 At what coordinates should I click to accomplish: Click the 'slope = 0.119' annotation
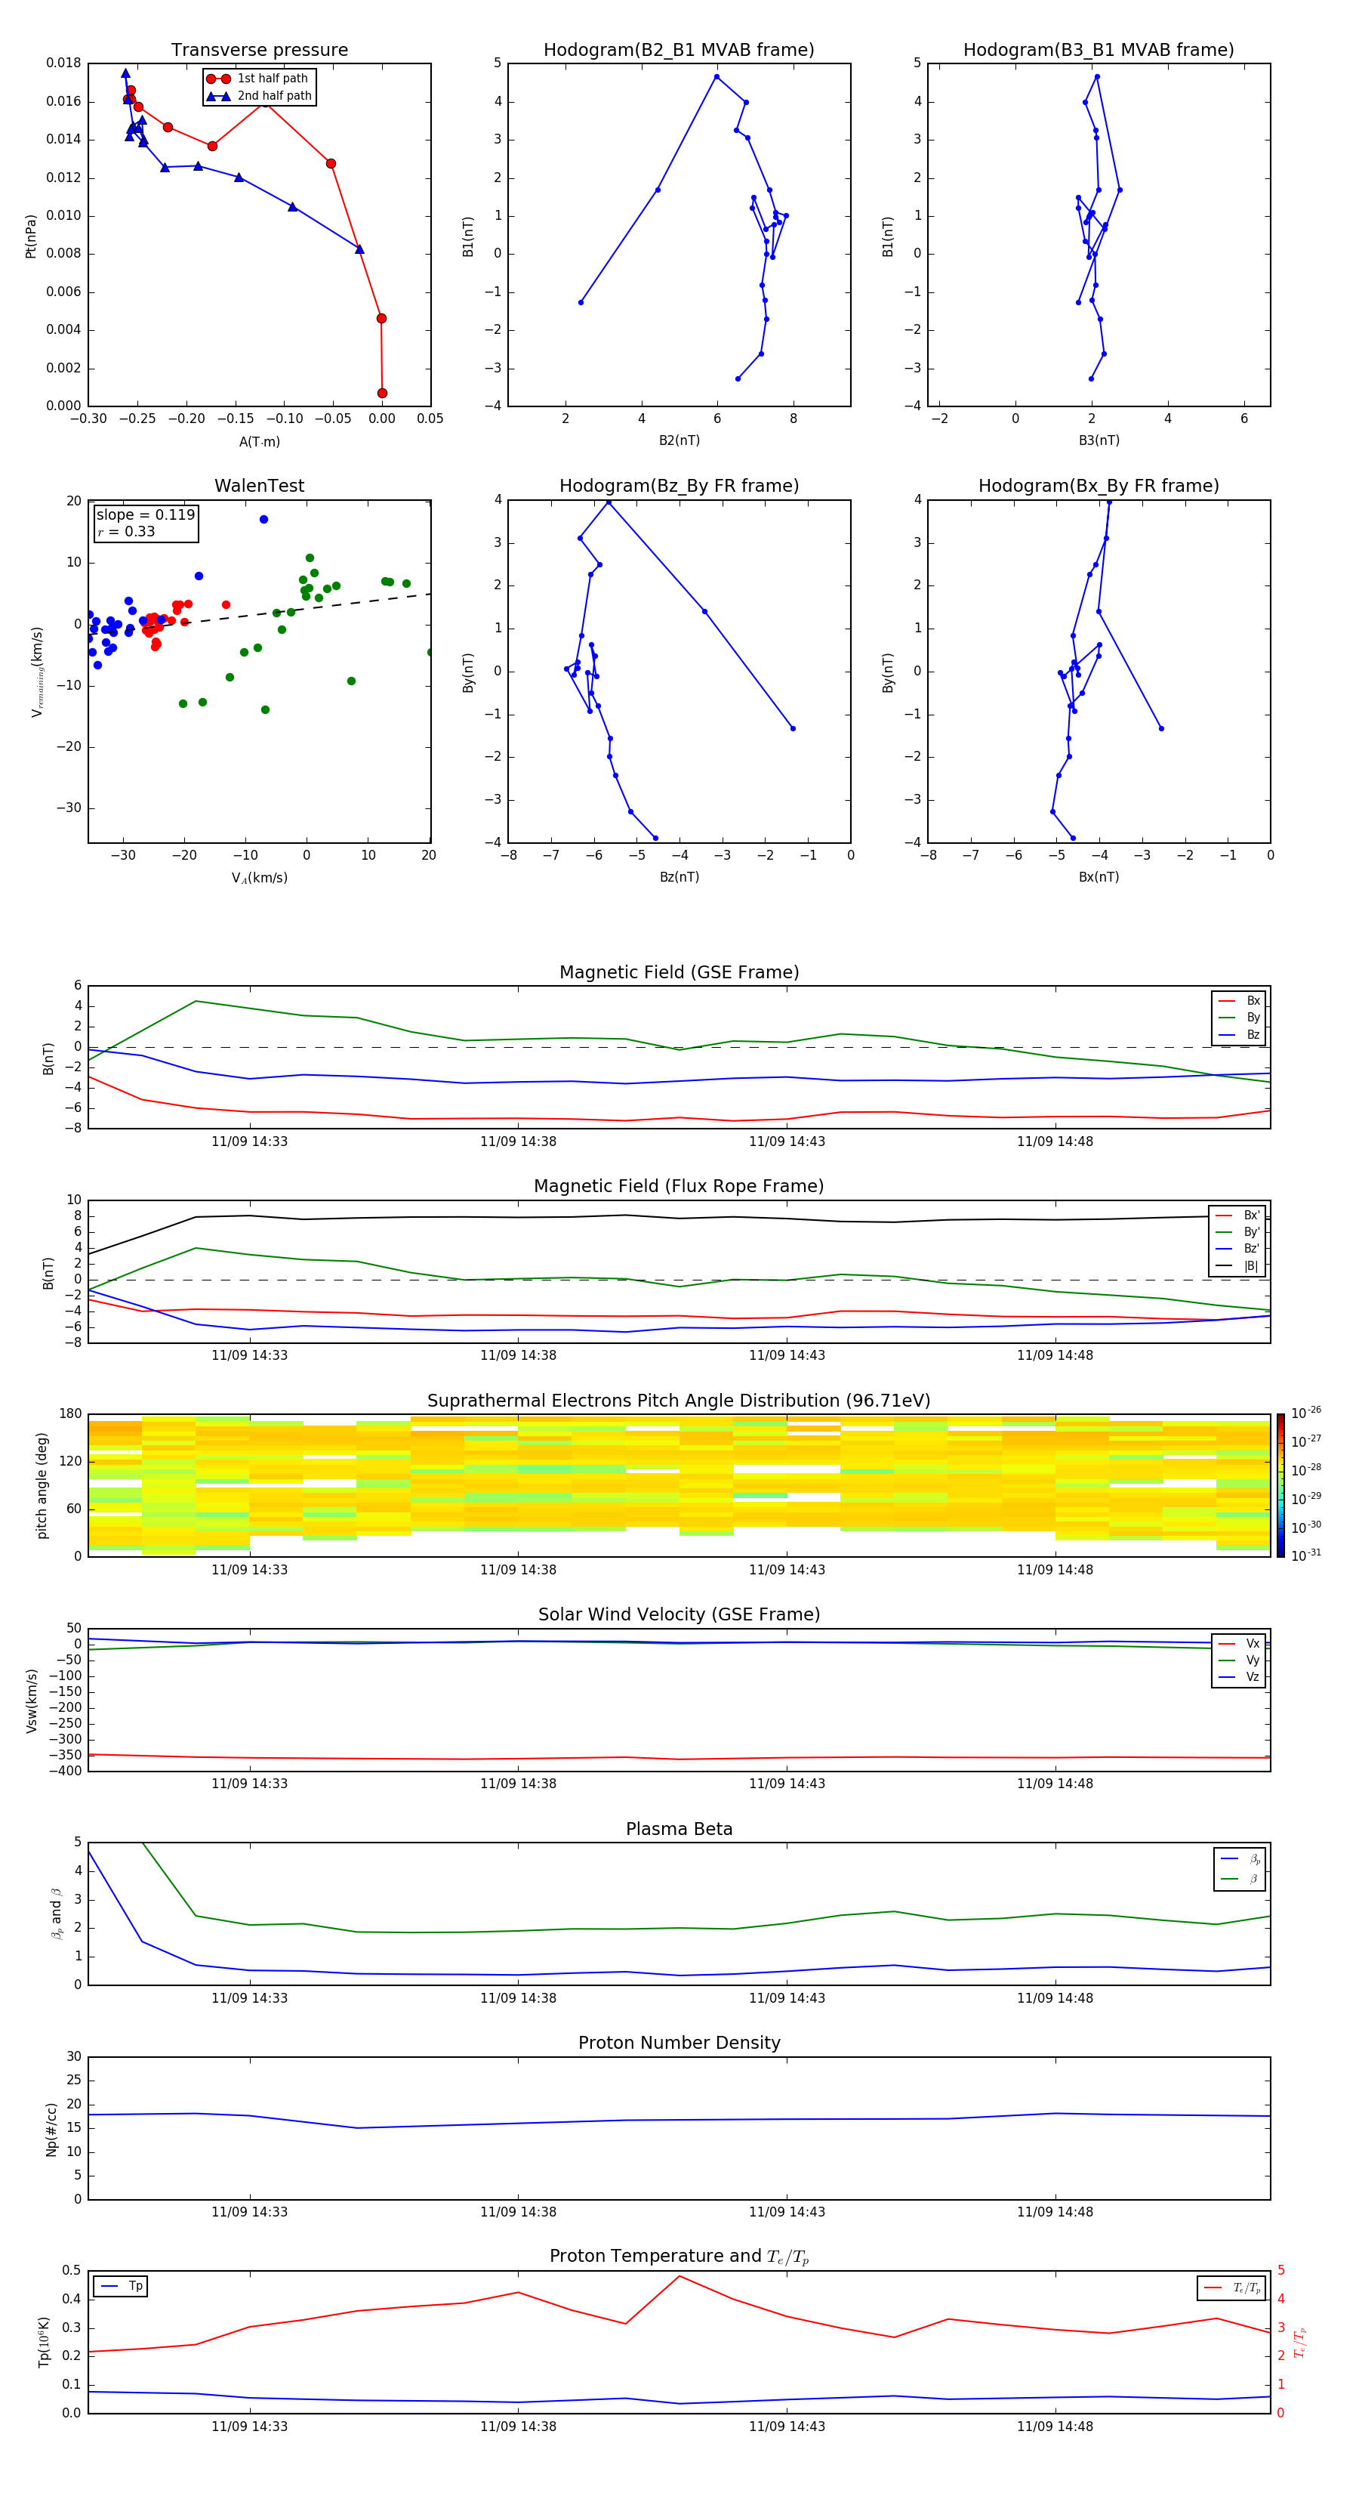pos(145,515)
